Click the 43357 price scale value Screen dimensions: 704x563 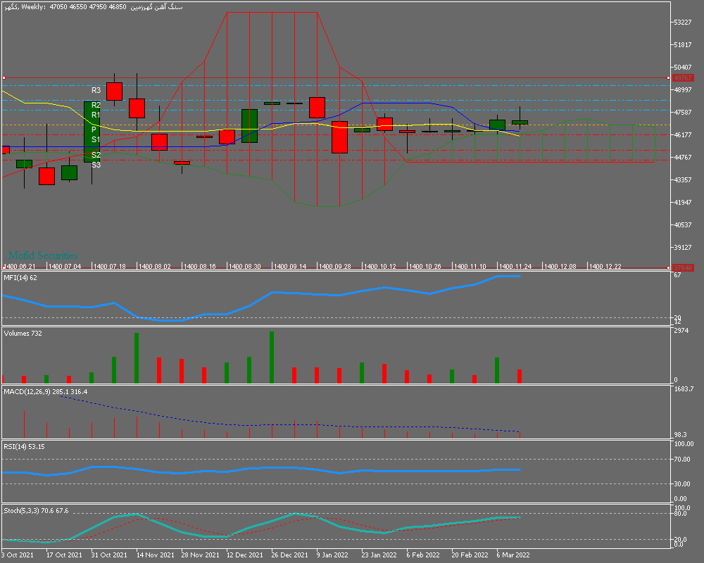click(683, 179)
